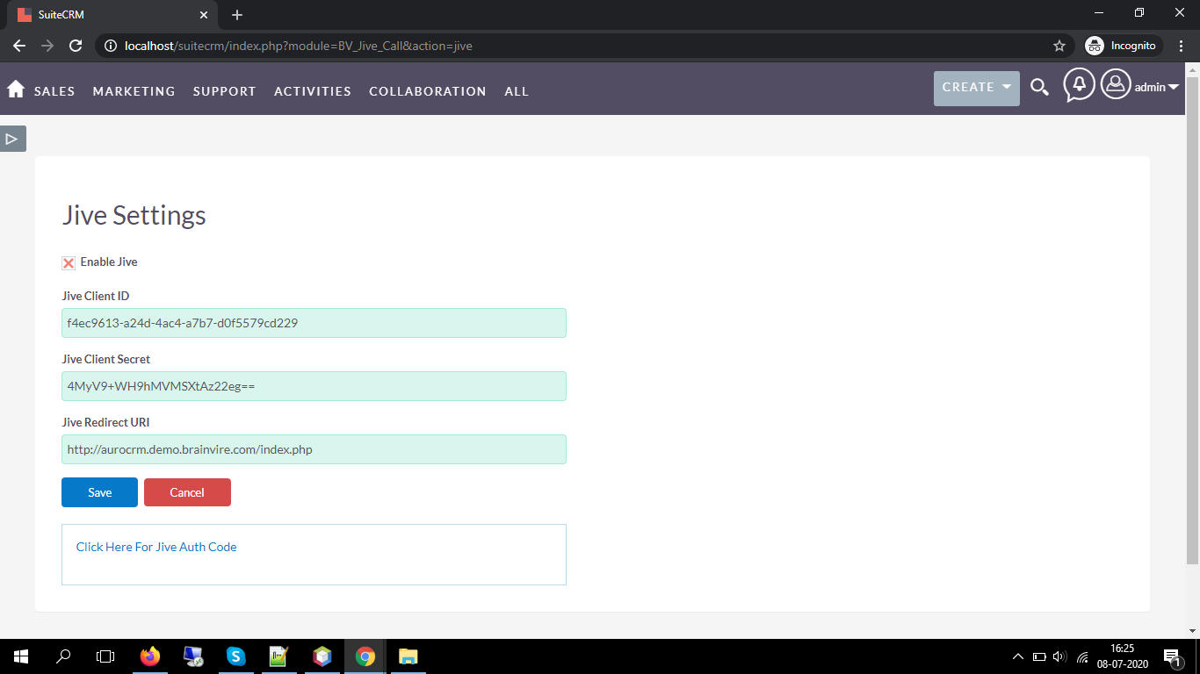Click the page vertical scrollbar
The image size is (1200, 674).
[1192, 320]
